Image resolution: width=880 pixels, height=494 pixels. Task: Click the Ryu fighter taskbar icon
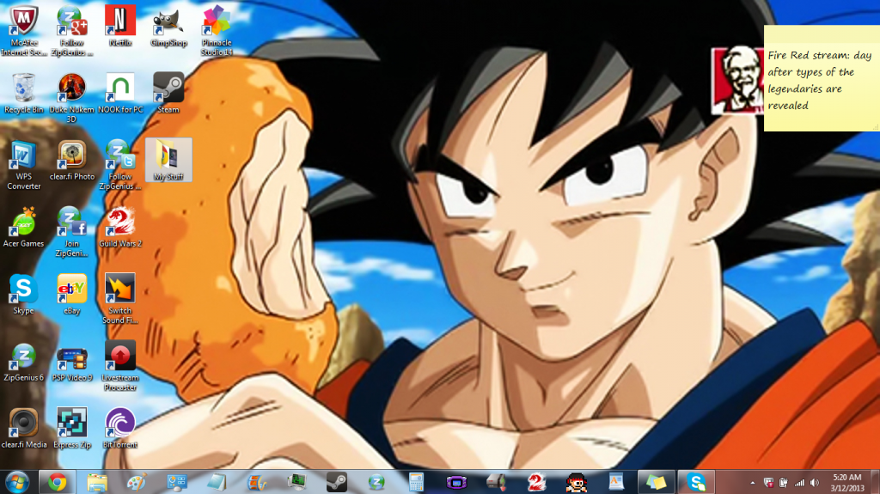click(x=576, y=482)
